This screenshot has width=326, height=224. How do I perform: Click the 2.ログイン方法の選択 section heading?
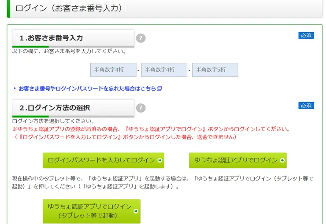pyautogui.click(x=73, y=108)
